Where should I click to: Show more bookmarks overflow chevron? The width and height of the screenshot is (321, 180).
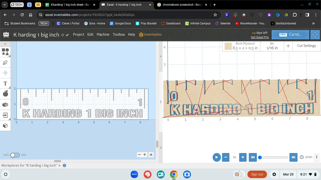coord(314,23)
